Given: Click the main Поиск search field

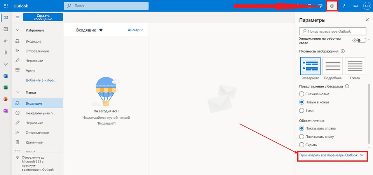Looking at the screenshot, I should click(x=106, y=6).
